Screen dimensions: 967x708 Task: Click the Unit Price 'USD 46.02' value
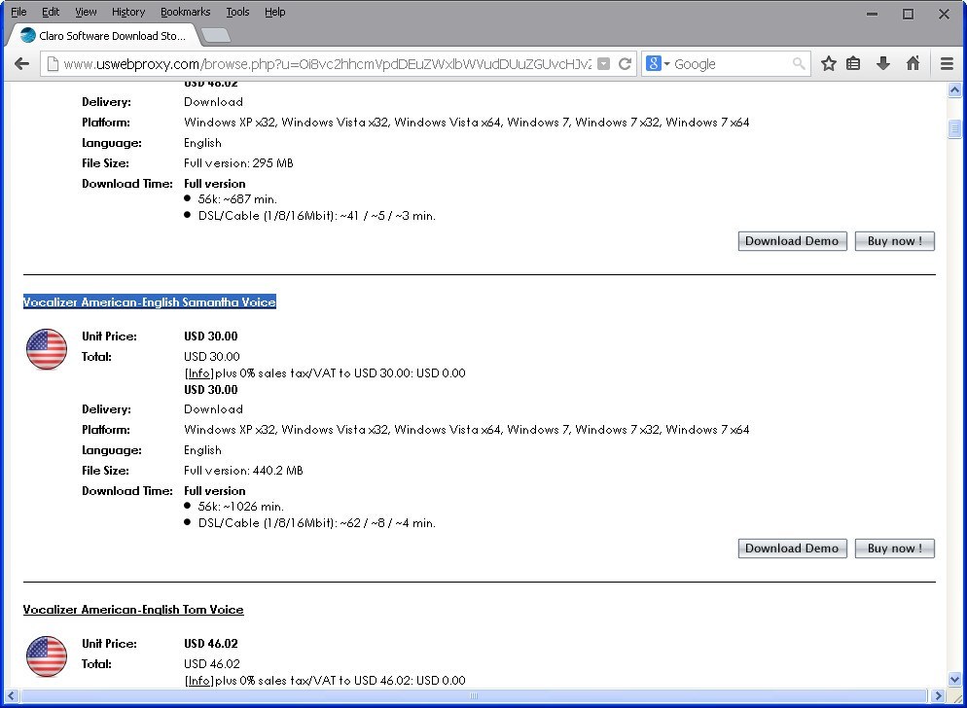tap(211, 643)
